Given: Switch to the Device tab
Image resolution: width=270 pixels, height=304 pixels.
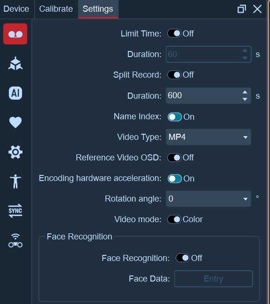Looking at the screenshot, I should (16, 9).
